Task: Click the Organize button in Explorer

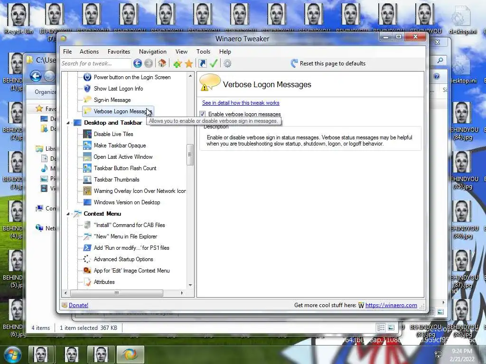Action: [45, 92]
